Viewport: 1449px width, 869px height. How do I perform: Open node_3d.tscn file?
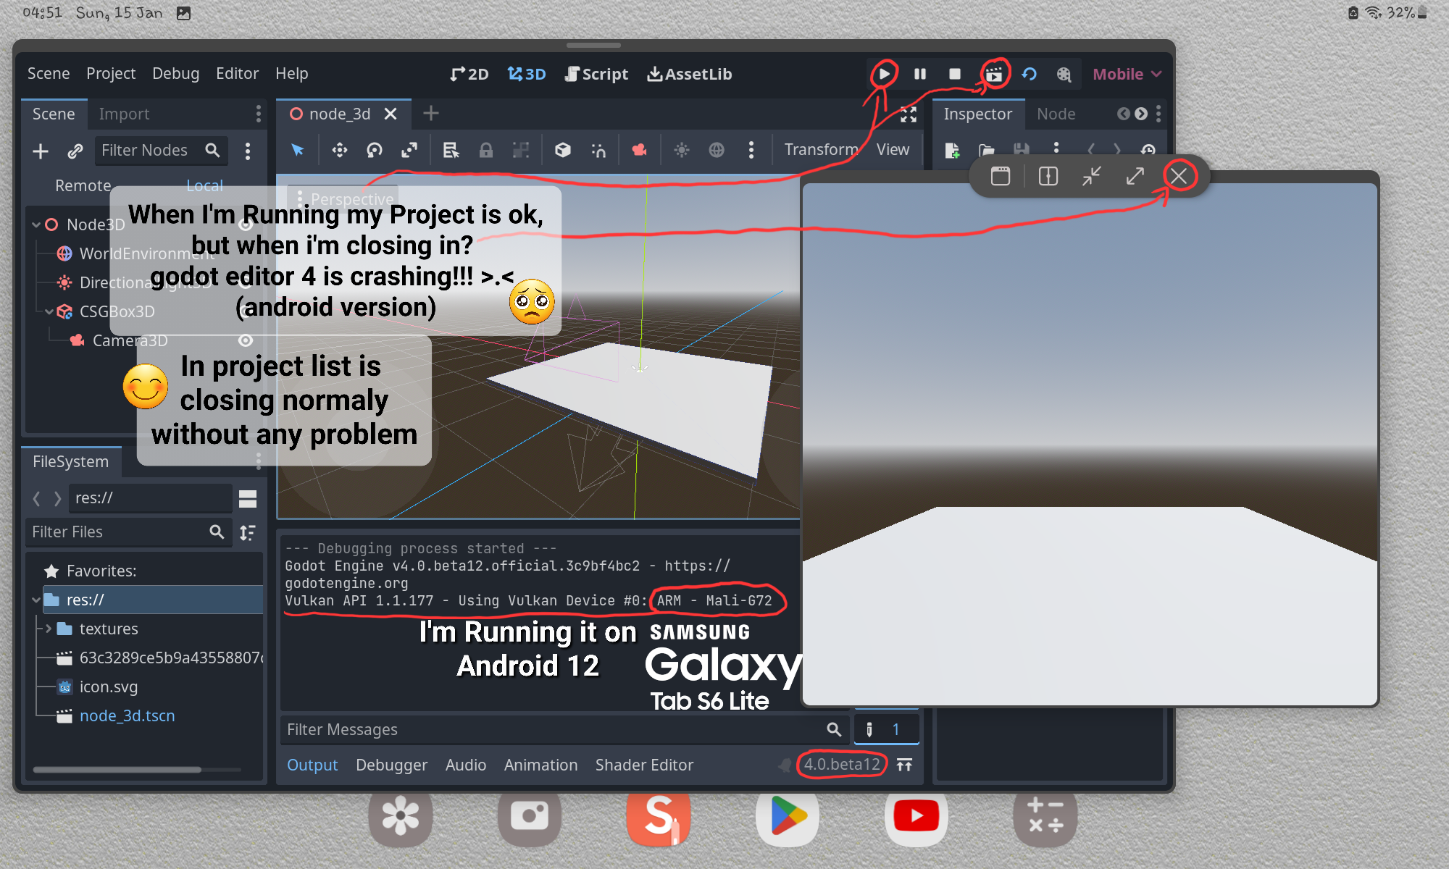click(x=127, y=715)
